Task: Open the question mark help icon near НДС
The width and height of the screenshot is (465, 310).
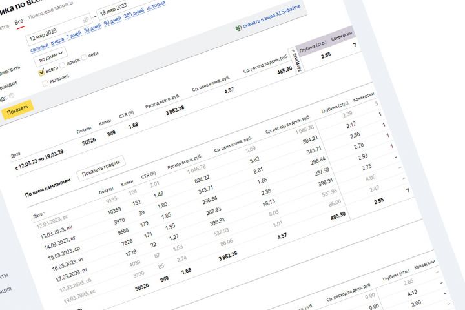Action: tap(12, 96)
